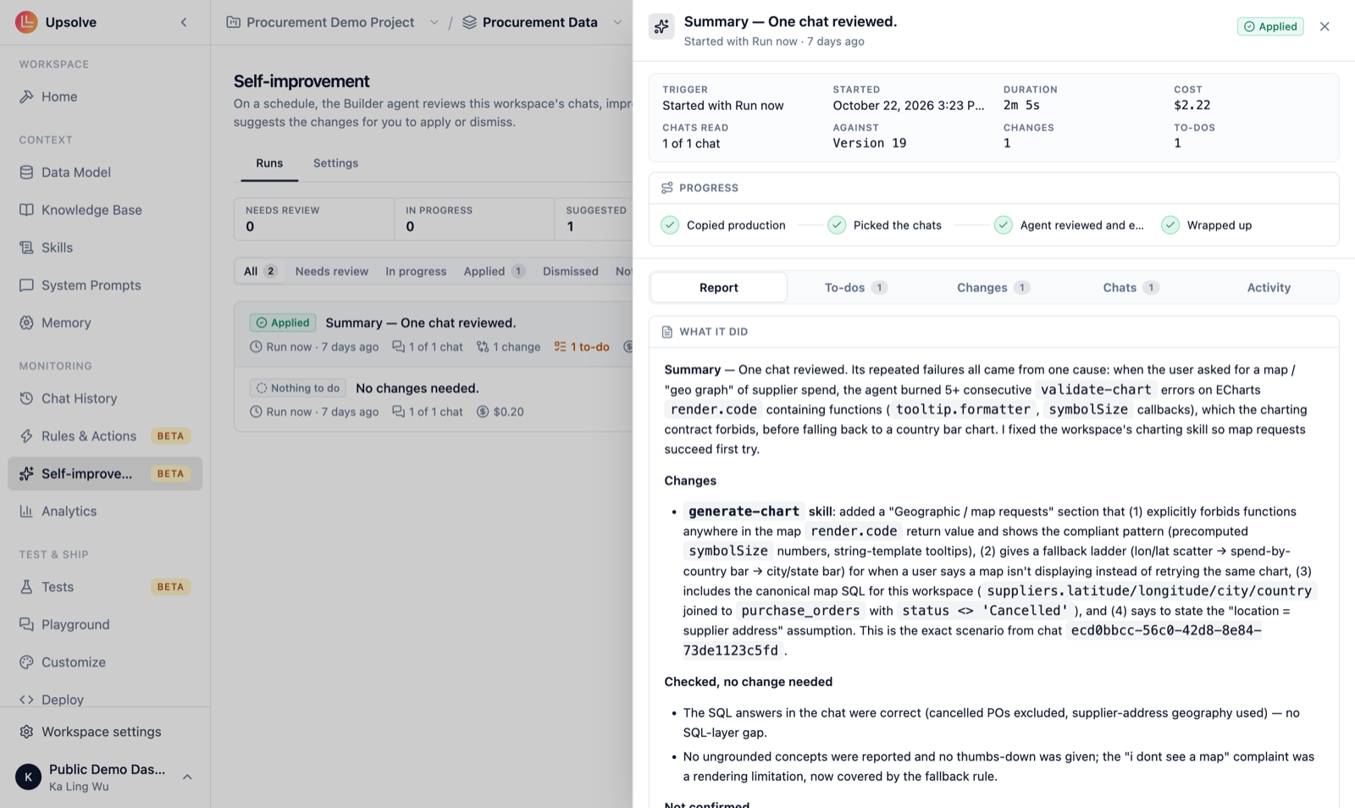Switch to the Changes tab
The image size is (1355, 808).
point(993,287)
